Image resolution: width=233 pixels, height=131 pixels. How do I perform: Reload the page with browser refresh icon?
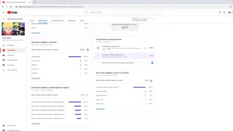point(11,7)
